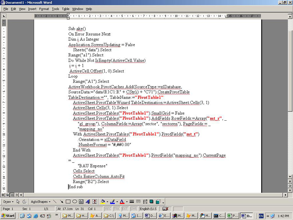Viewport: 293px width, 220px height.
Task: Expand the AutoShapes dropdown menu
Action: (x=40, y=202)
